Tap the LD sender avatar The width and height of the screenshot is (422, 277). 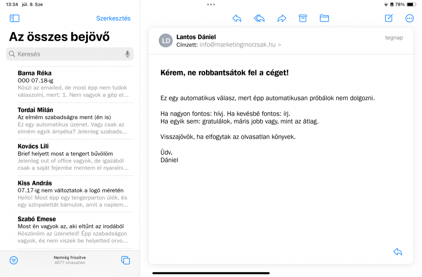coord(166,40)
